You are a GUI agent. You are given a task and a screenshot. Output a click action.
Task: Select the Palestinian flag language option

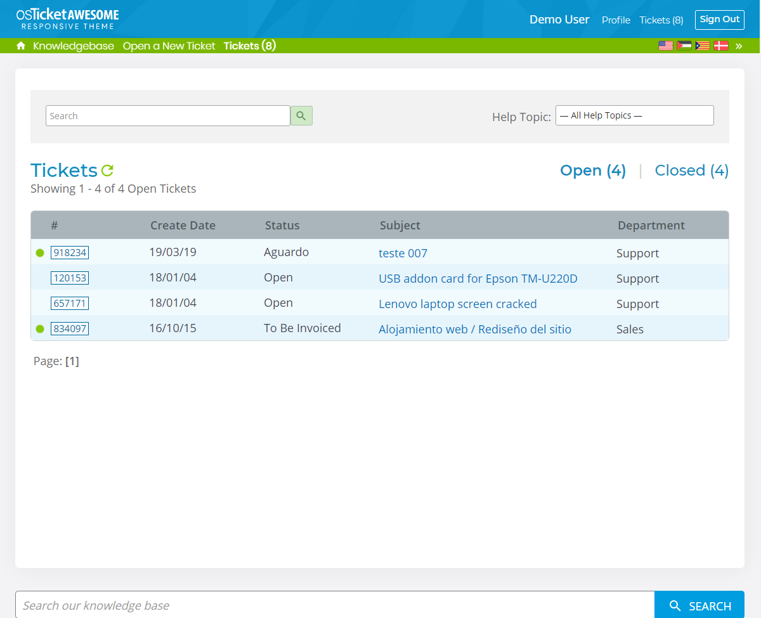coord(684,46)
